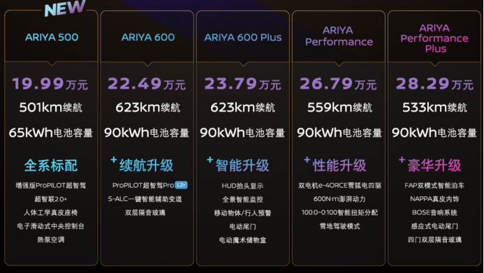Image resolution: width=484 pixels, height=273 pixels.
Task: Click the plus sign before 性能升级
Action: coord(307,159)
